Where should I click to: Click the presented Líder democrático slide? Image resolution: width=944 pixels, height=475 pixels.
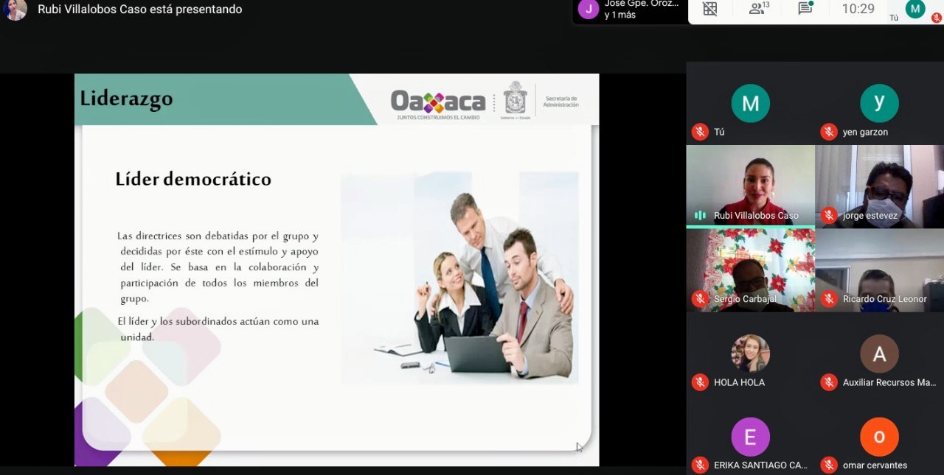coord(336,270)
